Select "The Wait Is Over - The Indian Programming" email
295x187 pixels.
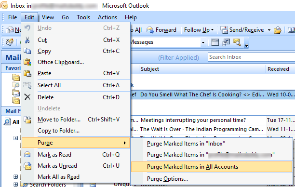click(213, 129)
